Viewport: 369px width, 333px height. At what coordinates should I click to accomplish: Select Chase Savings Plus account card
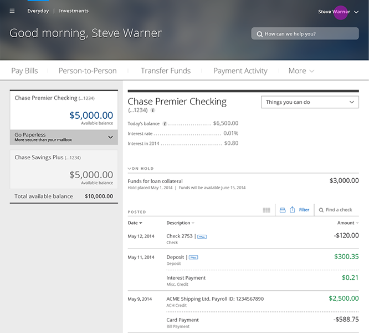(x=64, y=169)
